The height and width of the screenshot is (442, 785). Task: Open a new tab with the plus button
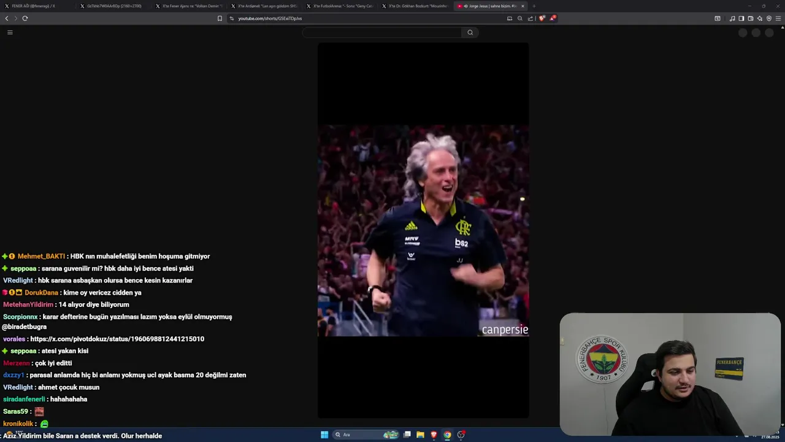pos(534,6)
